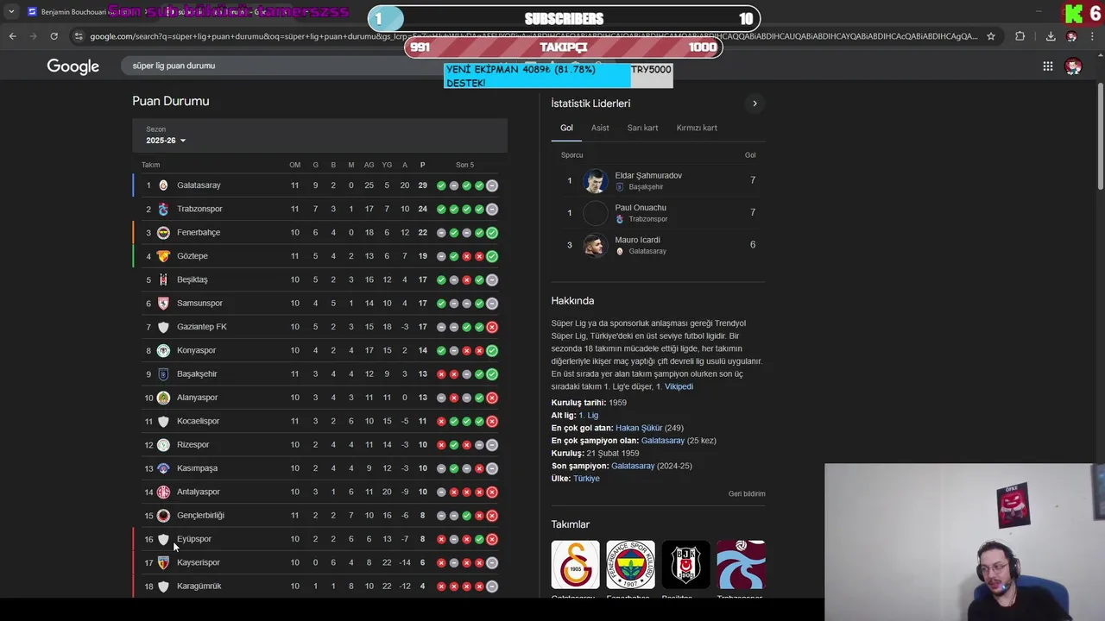
Task: Click the Beşiktaş team thumbnail under Takımlar
Action: point(685,564)
